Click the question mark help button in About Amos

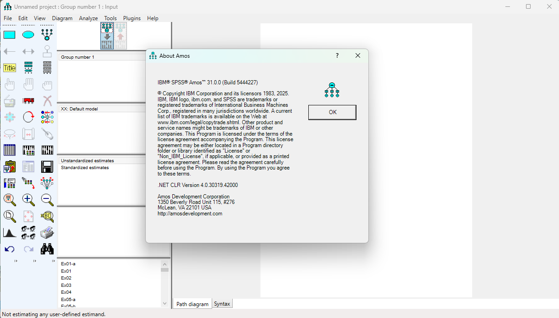(x=337, y=55)
